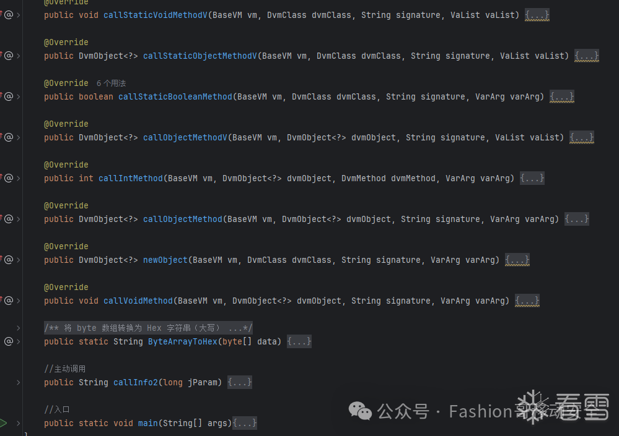Click method name ByteArrayToHex

pos(183,341)
